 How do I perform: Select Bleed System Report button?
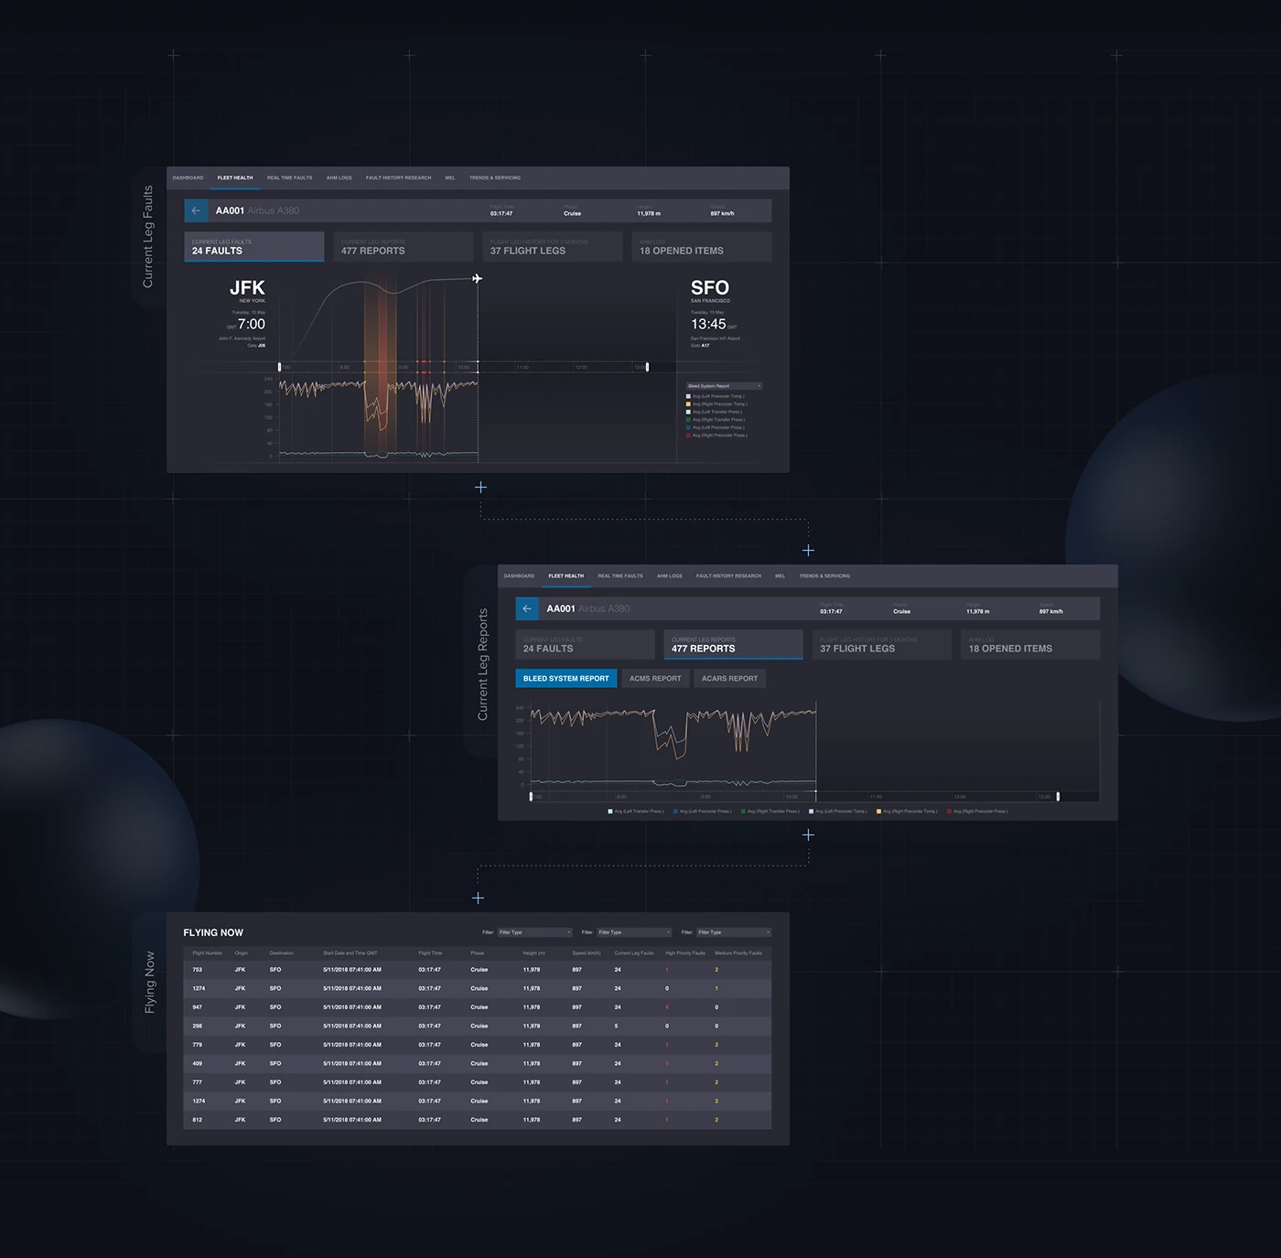pyautogui.click(x=566, y=678)
